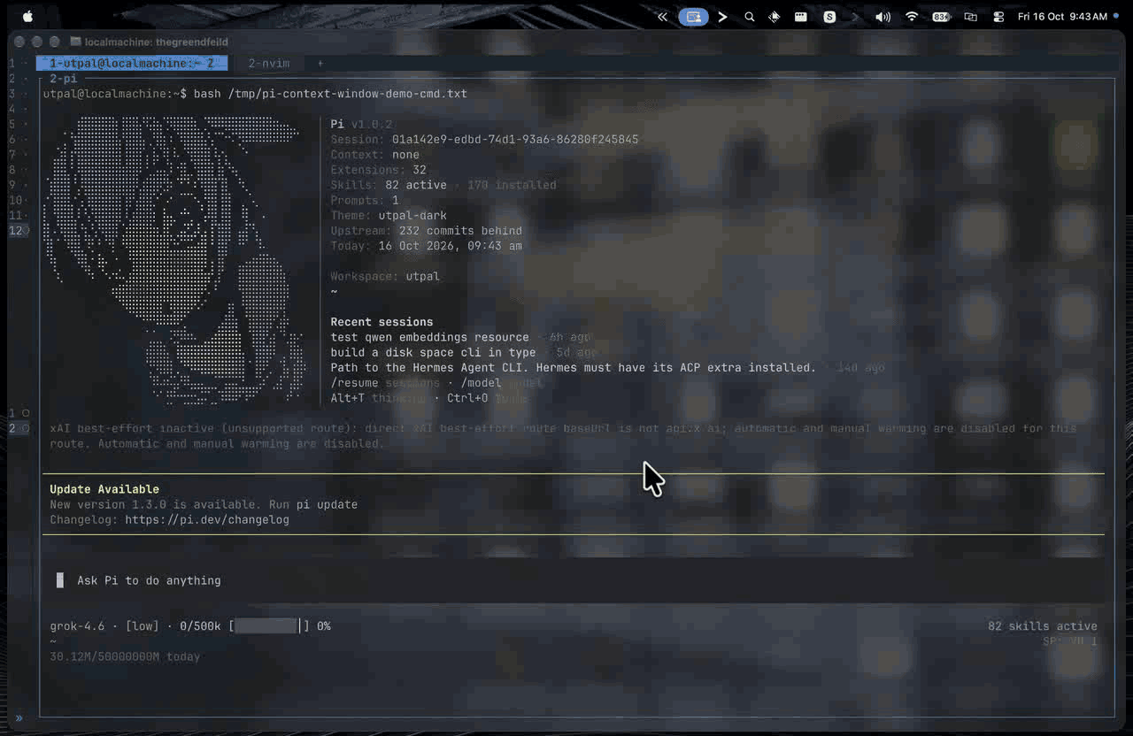Open the volume control in menu bar
The image size is (1133, 736).
883,17
